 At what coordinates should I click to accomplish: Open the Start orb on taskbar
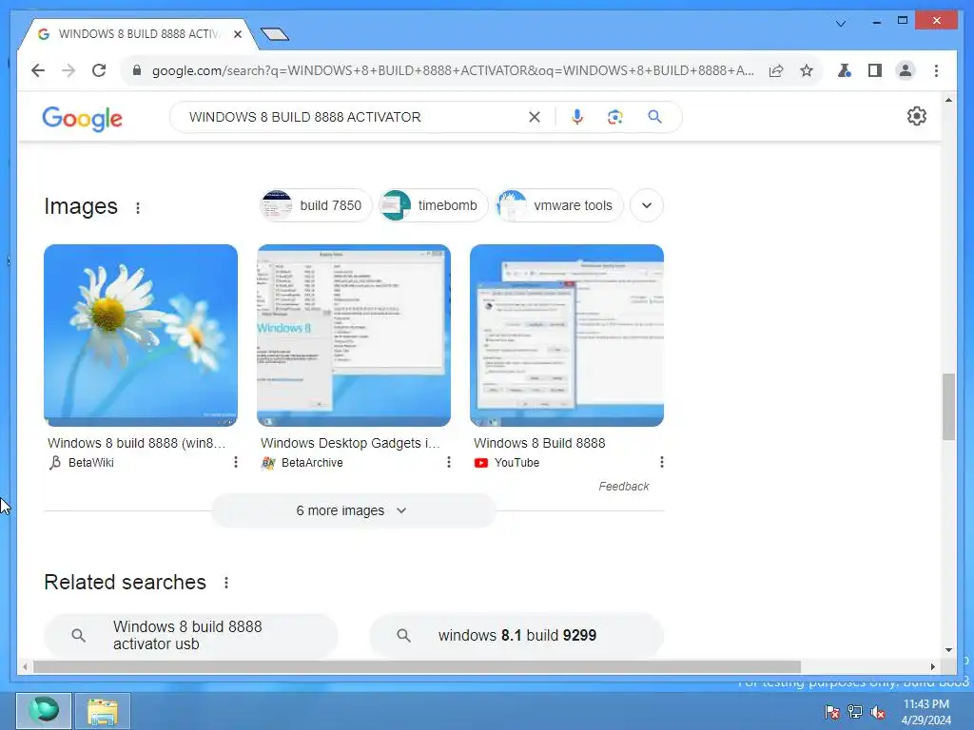point(44,711)
